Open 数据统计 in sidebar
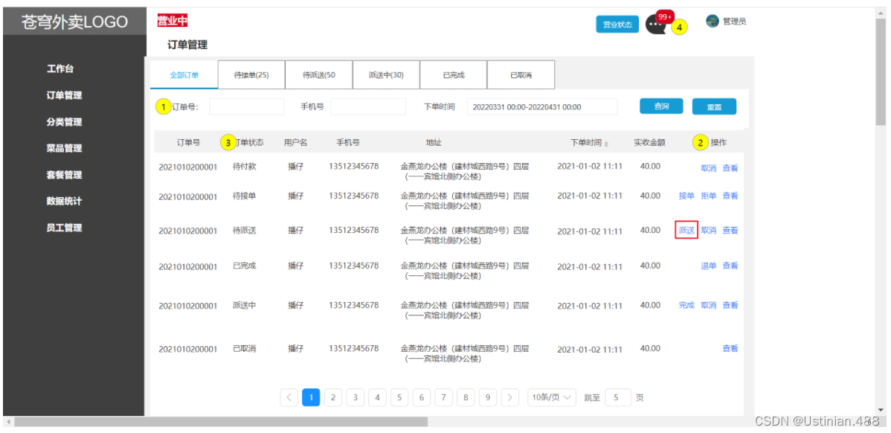The image size is (891, 433). (64, 201)
